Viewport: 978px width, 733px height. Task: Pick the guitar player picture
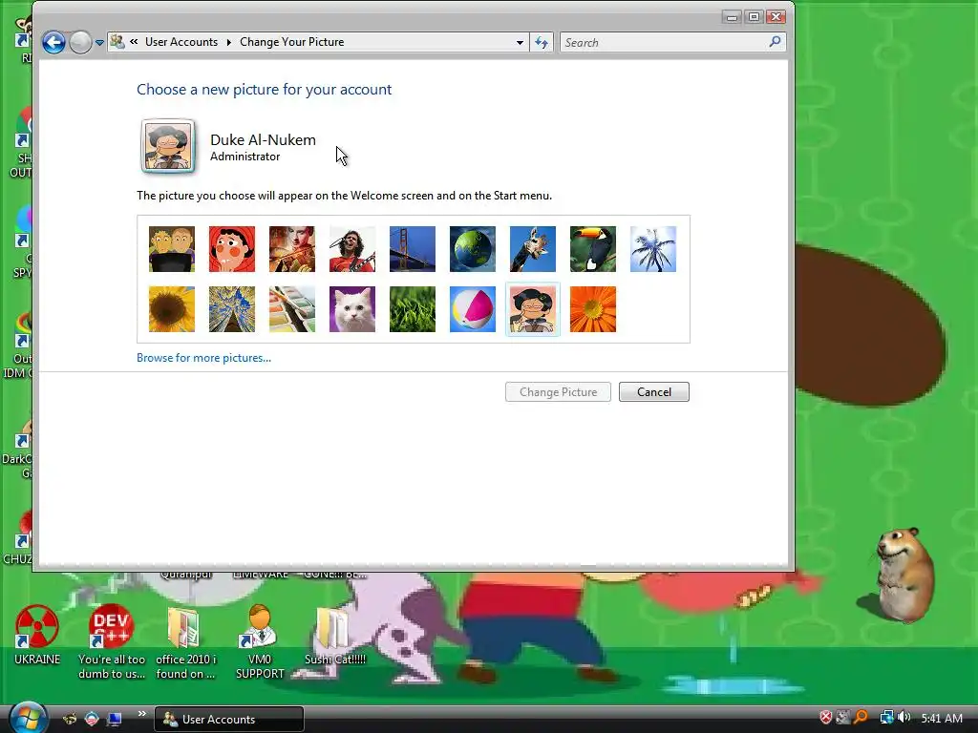(x=352, y=249)
